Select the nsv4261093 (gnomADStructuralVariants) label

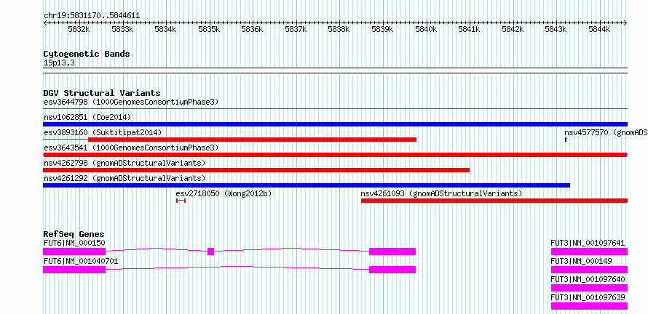point(441,193)
